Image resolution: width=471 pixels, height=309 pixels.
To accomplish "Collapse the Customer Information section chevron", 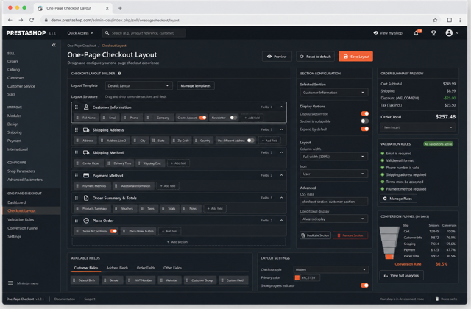I will tap(281, 107).
